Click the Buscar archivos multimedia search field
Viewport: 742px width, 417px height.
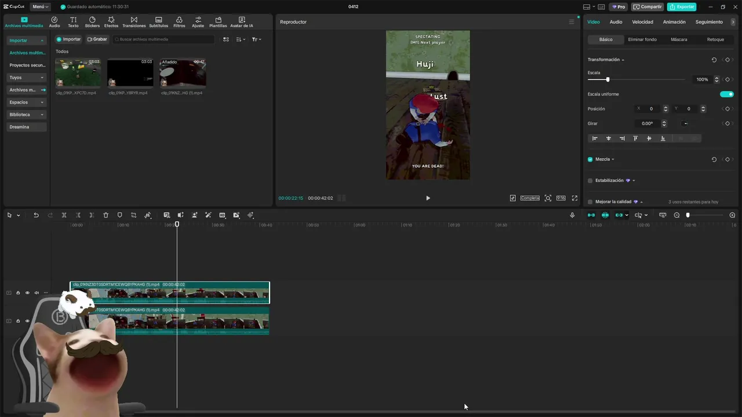click(163, 39)
